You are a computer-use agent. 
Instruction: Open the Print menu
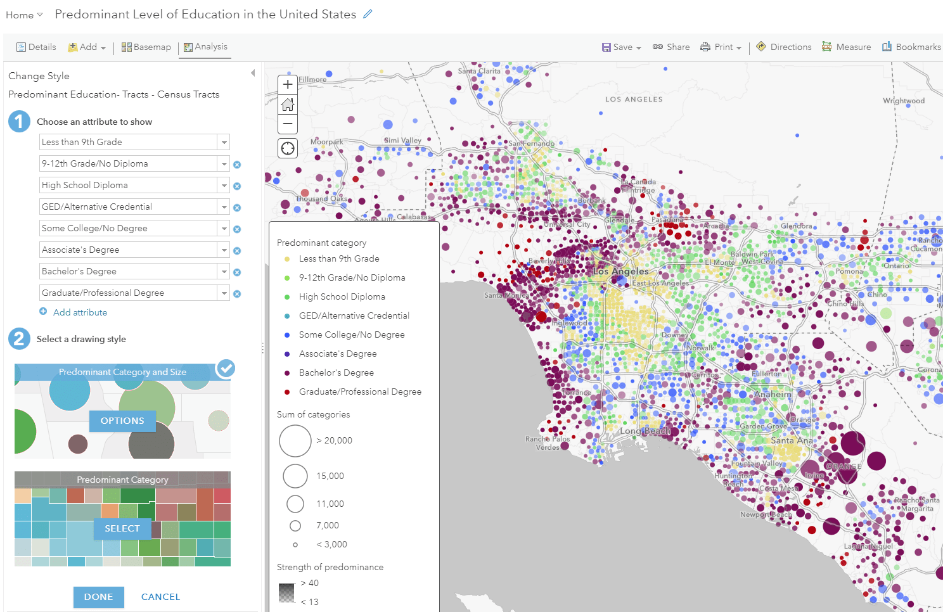(721, 47)
